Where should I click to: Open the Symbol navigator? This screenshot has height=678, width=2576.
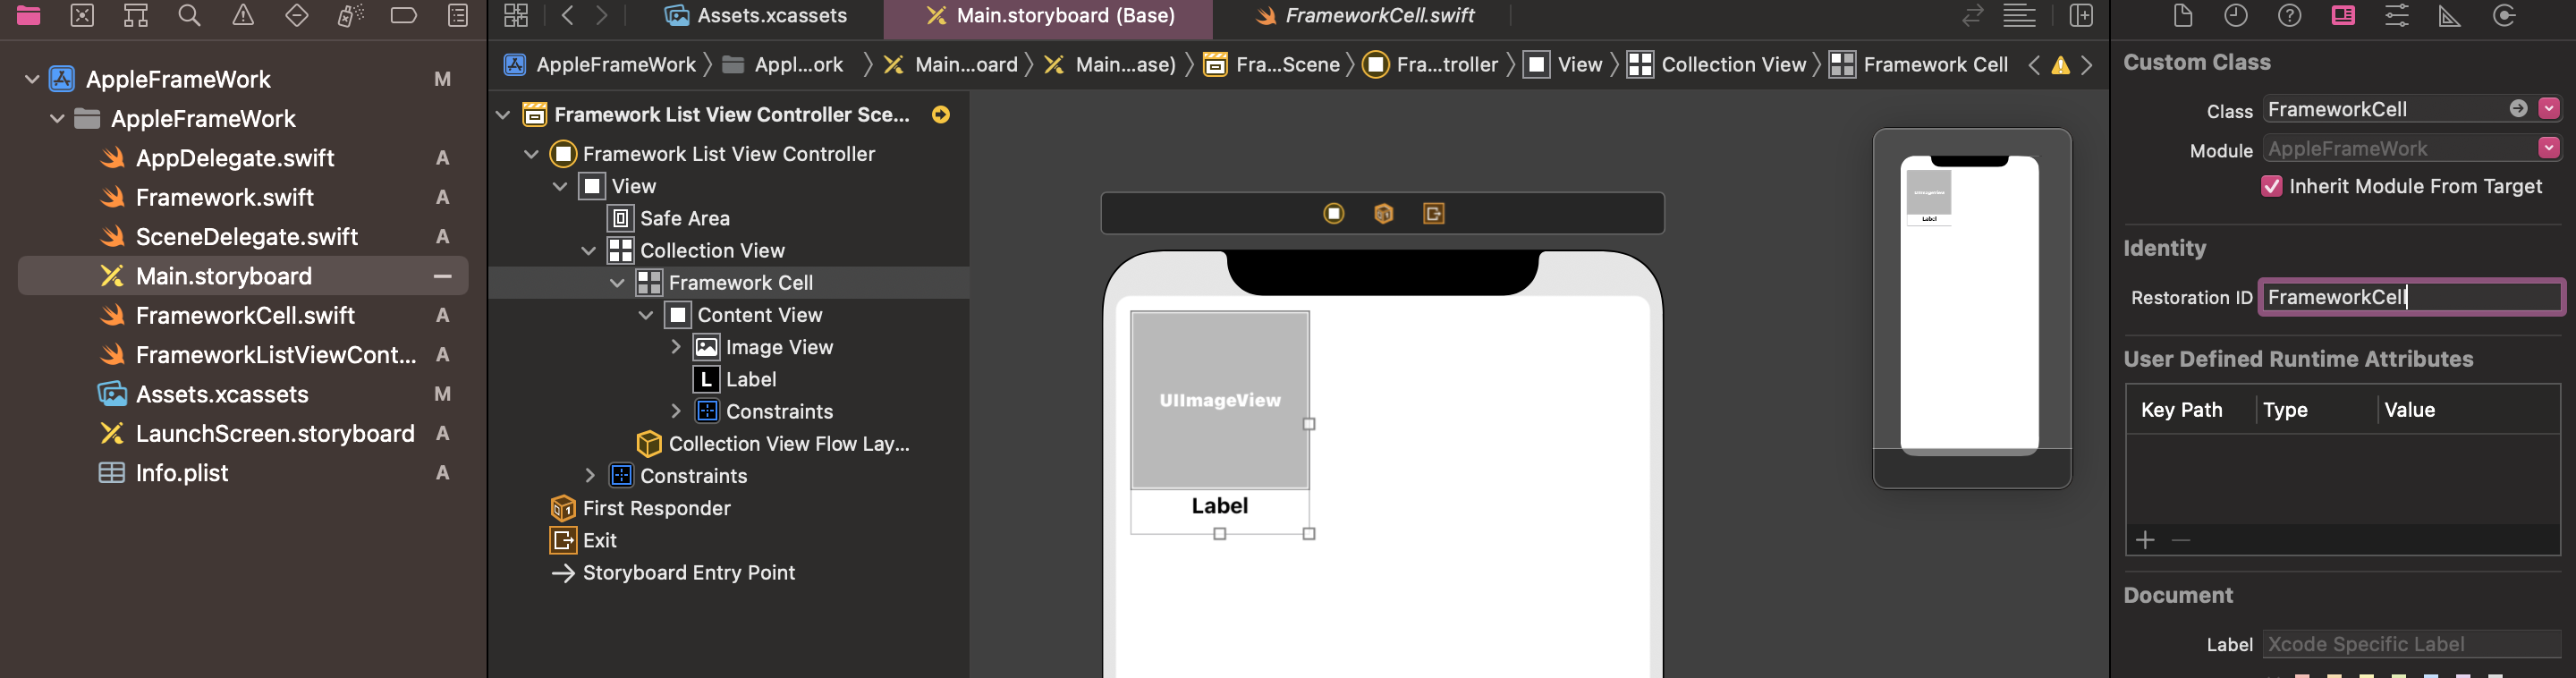[x=136, y=15]
